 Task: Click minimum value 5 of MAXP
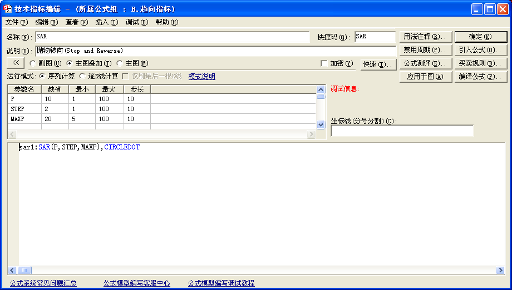point(82,119)
